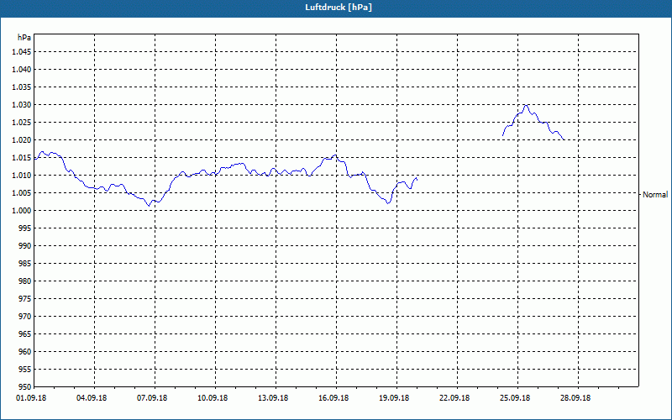Select the 970 axis value
This screenshot has height=420, width=672.
point(25,317)
